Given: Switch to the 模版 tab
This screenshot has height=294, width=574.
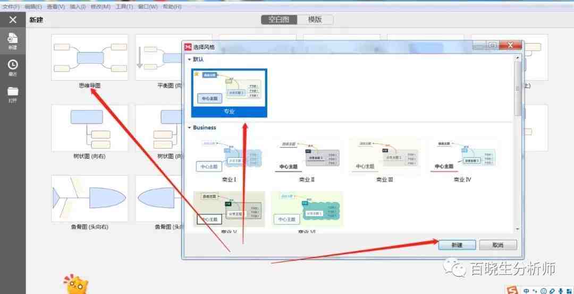Looking at the screenshot, I should click(315, 20).
